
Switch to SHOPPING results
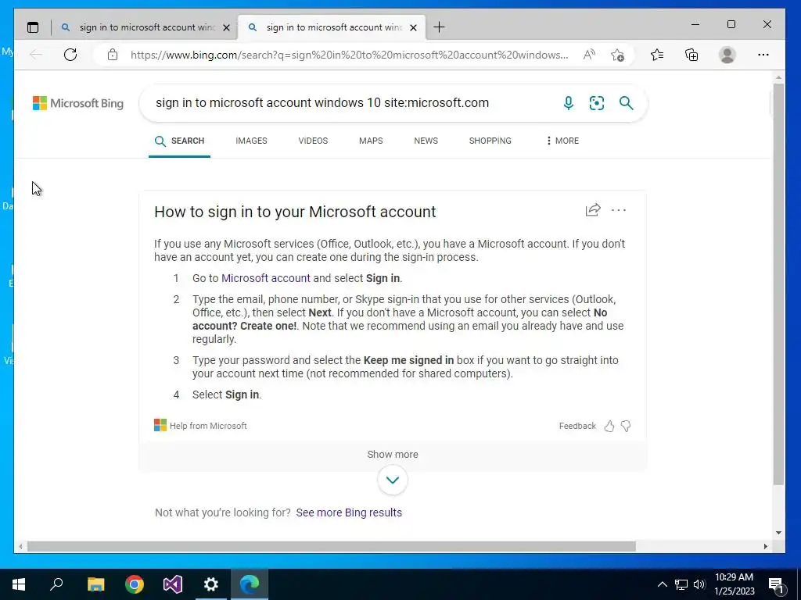pyautogui.click(x=490, y=141)
